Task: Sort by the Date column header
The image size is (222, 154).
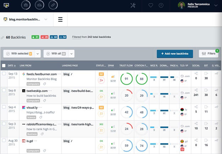Action: [x=12, y=65]
